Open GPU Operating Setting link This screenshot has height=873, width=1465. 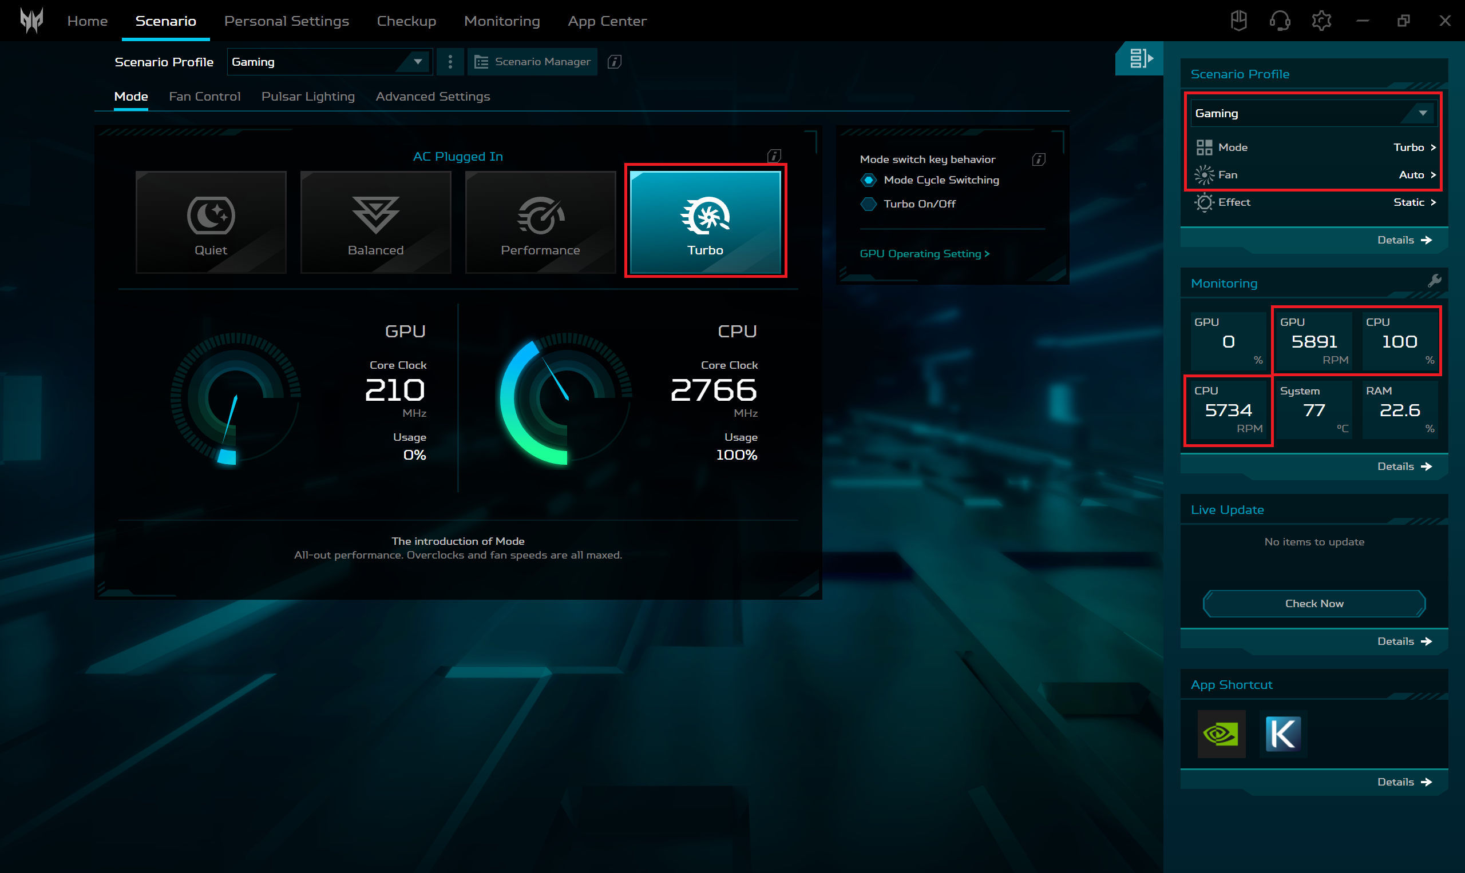point(924,253)
